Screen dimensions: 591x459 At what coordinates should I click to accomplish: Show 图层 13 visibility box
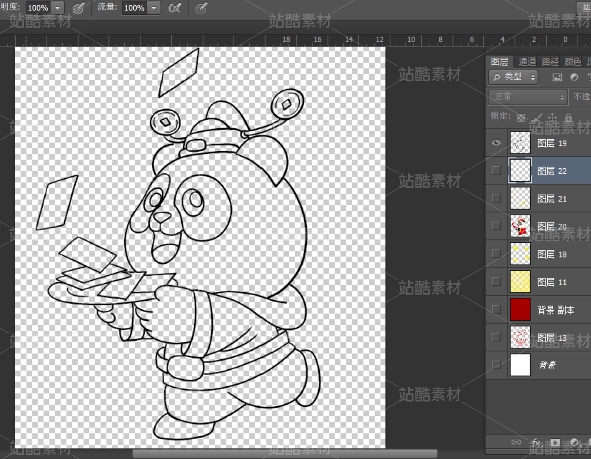pos(496,337)
